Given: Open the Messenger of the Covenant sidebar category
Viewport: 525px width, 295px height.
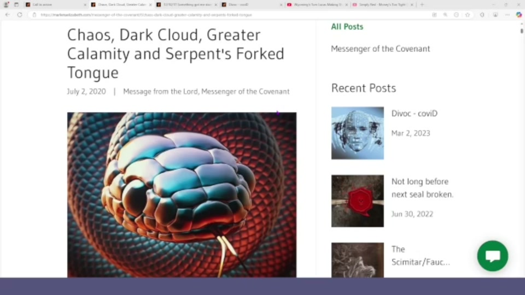Looking at the screenshot, I should (381, 49).
